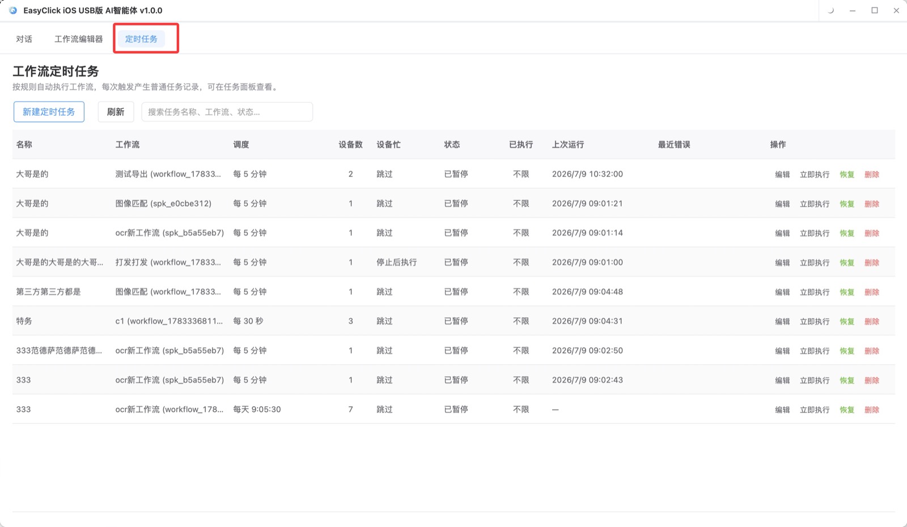Click the 上次运行 column header
907x527 pixels.
point(568,145)
